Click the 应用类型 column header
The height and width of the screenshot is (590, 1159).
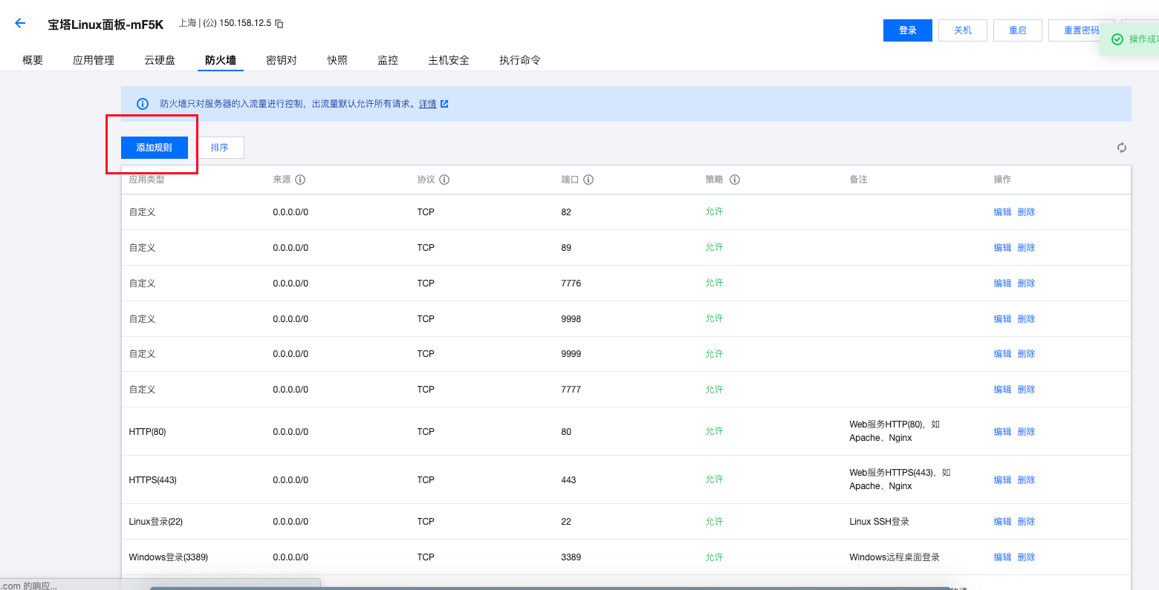[146, 180]
